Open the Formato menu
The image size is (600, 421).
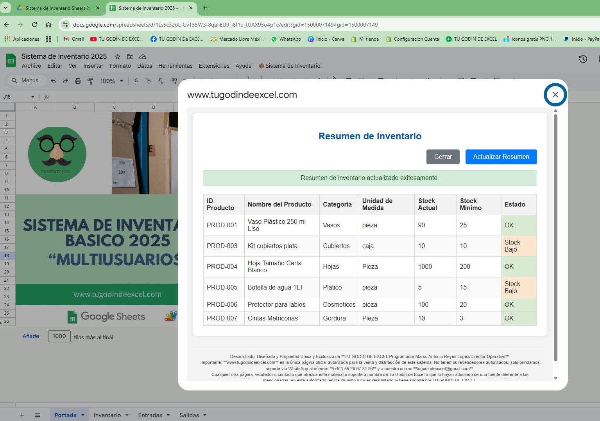(120, 66)
